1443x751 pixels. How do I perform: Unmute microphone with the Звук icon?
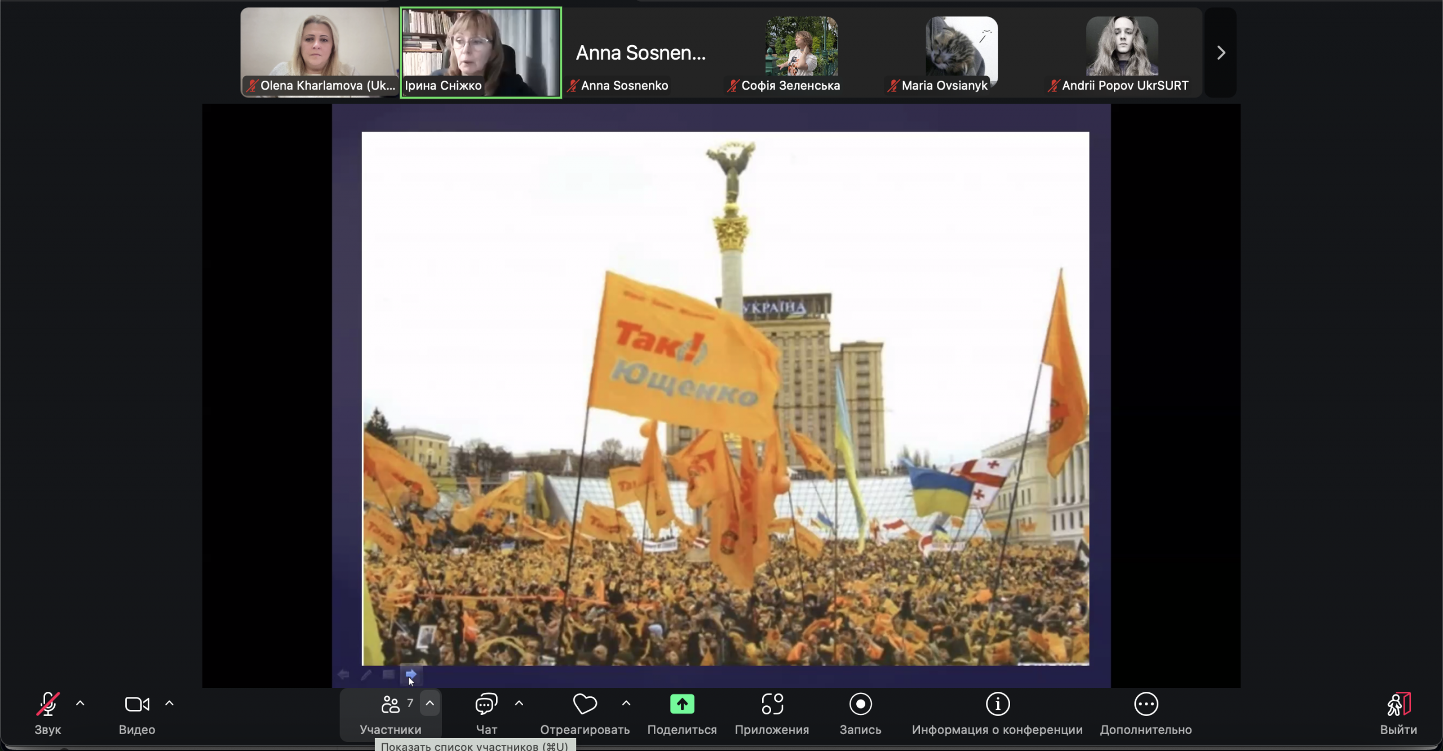(48, 704)
